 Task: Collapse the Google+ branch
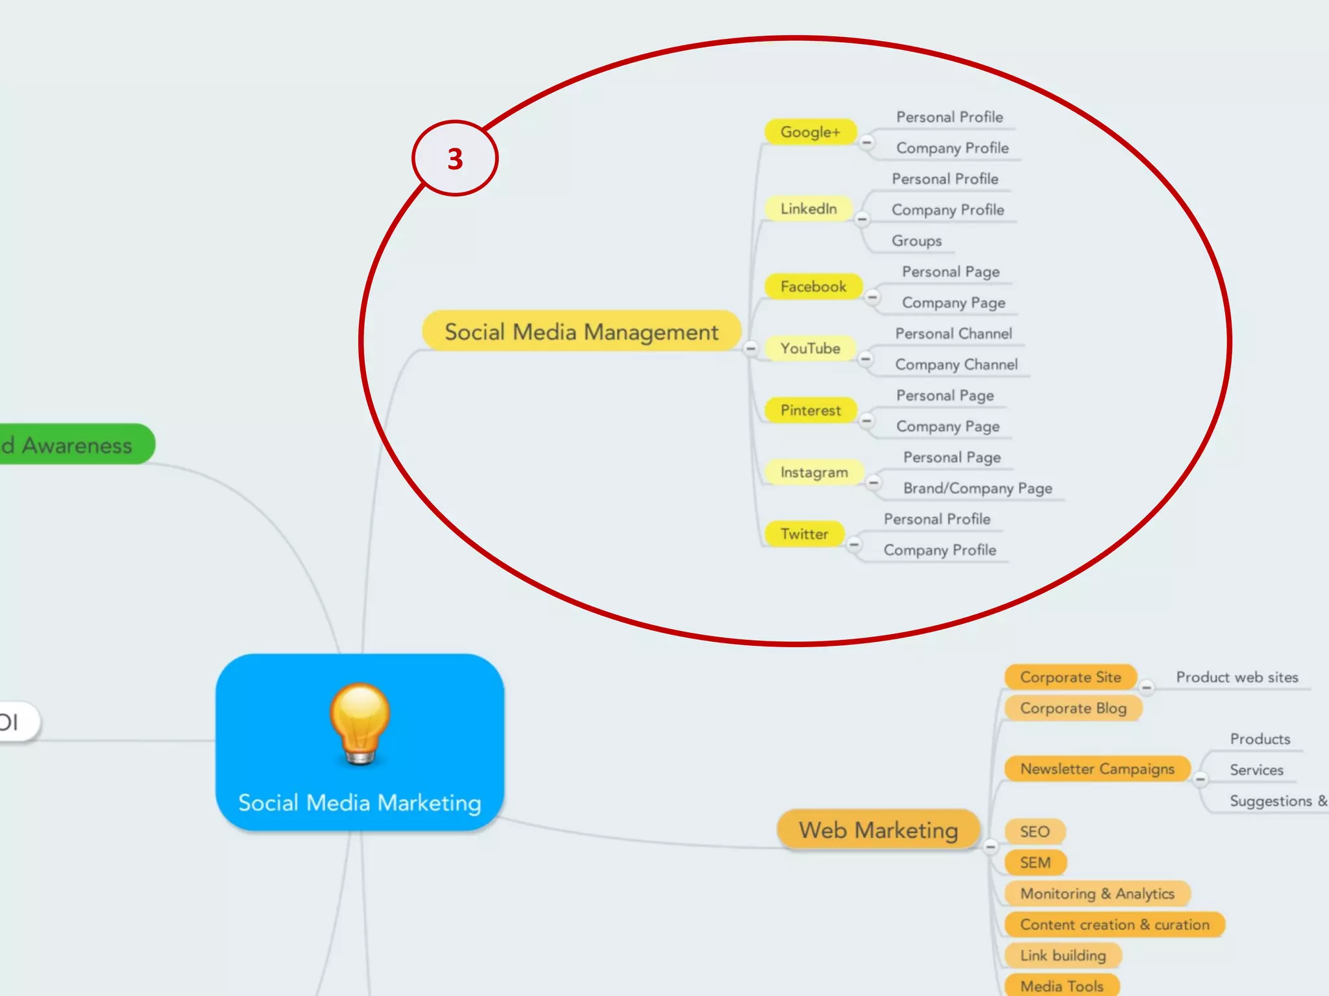pos(866,142)
